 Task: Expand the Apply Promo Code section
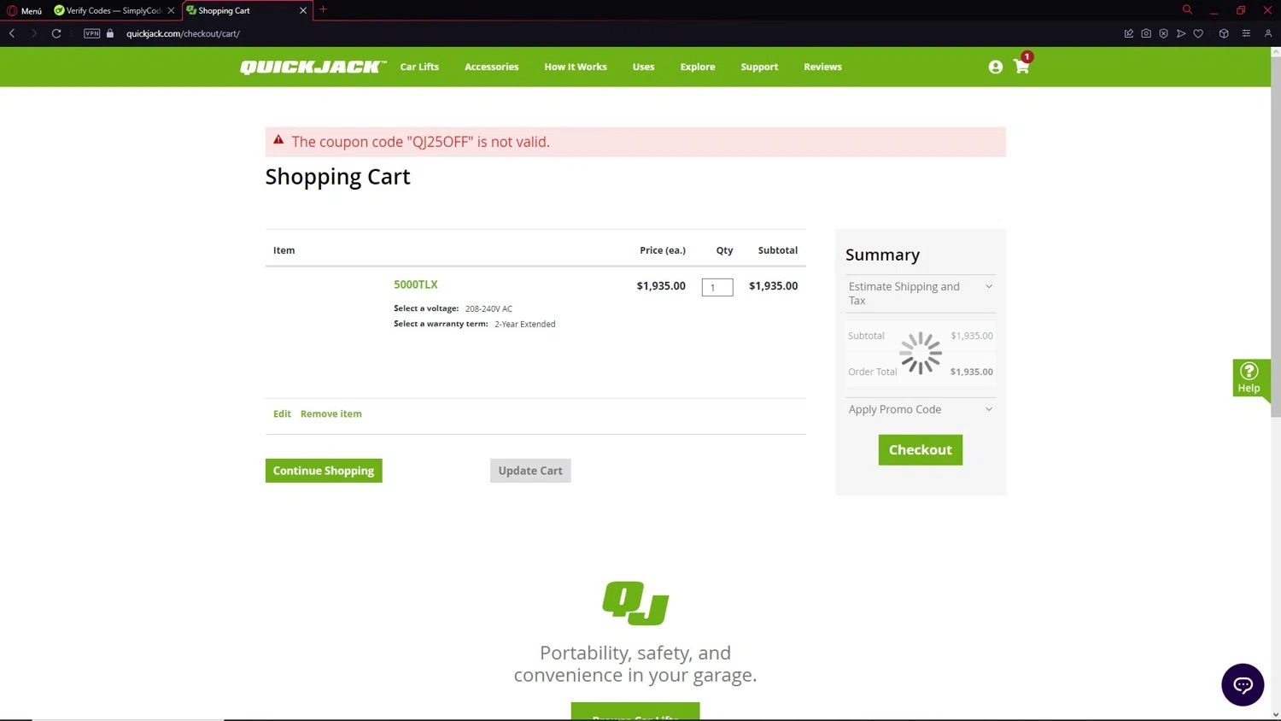[921, 409]
